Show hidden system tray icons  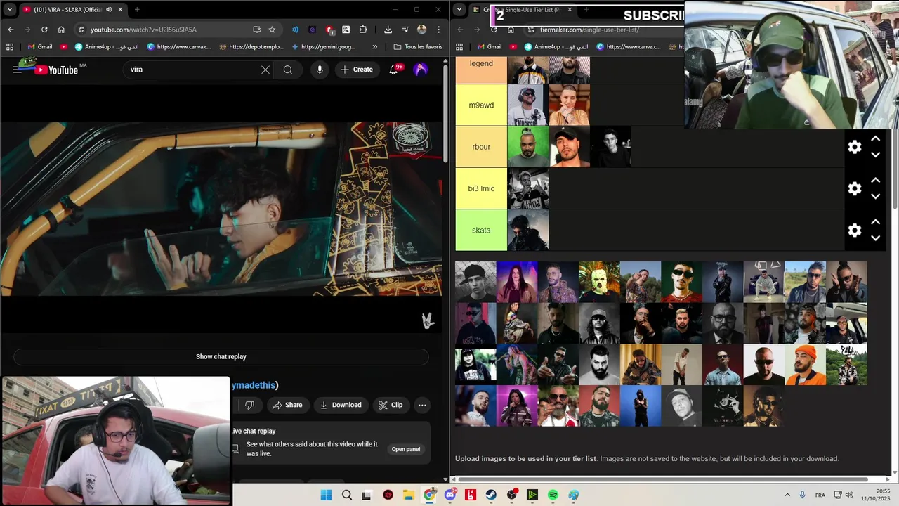(x=787, y=495)
